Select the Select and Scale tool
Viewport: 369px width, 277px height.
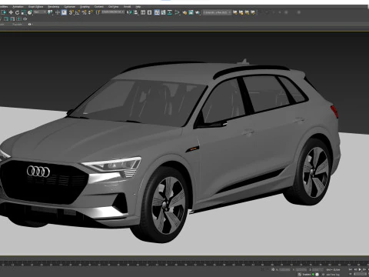(x=24, y=12)
